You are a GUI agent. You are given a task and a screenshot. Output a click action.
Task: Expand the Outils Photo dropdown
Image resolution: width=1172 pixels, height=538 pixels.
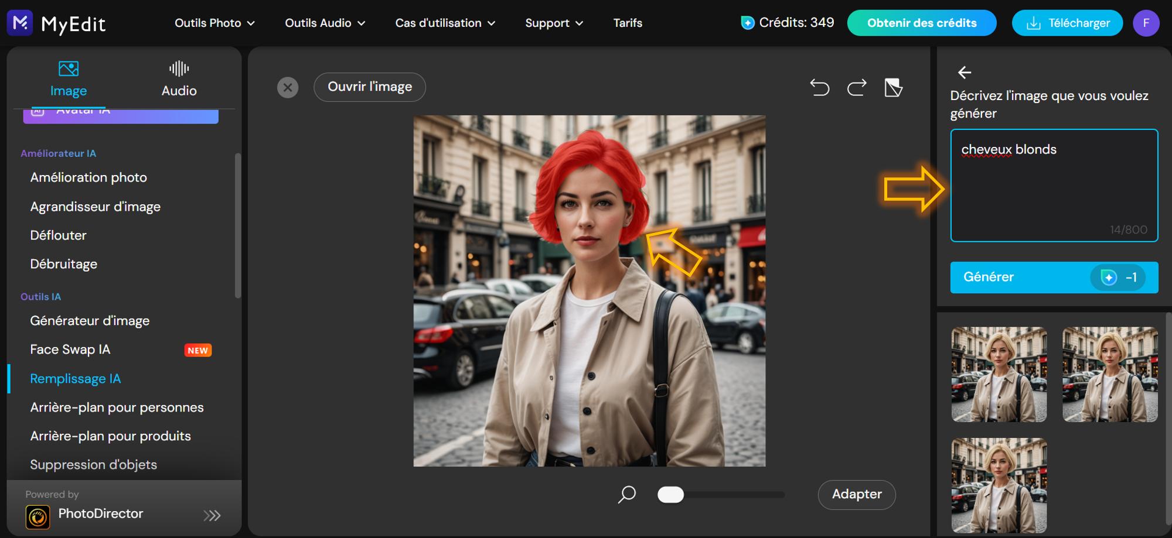214,23
